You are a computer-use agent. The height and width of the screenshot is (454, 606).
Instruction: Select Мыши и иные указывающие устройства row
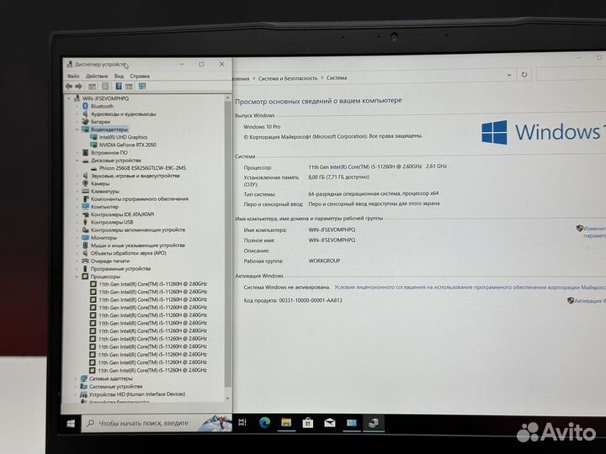click(137, 245)
